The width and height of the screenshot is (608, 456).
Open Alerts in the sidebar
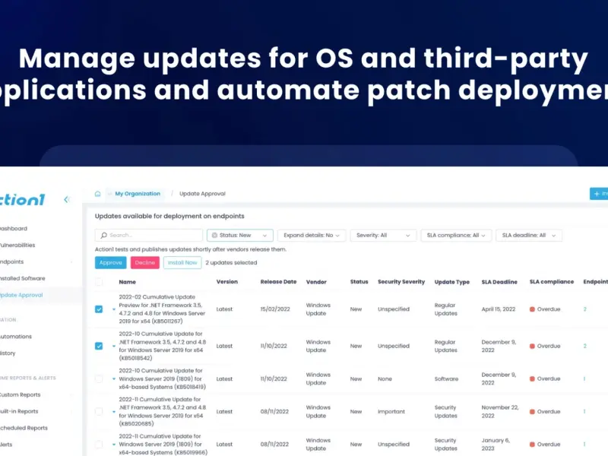6,445
